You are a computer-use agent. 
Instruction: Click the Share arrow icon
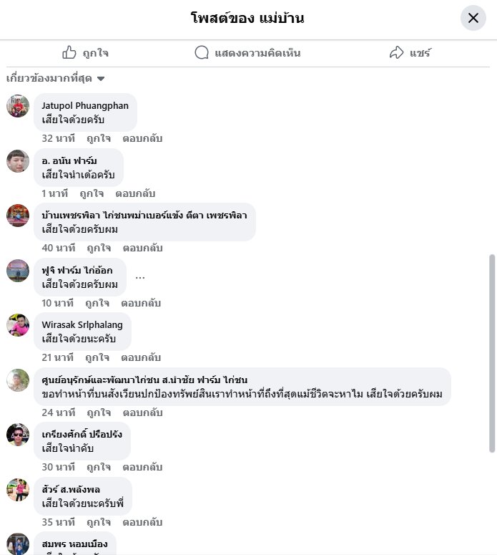coord(396,52)
